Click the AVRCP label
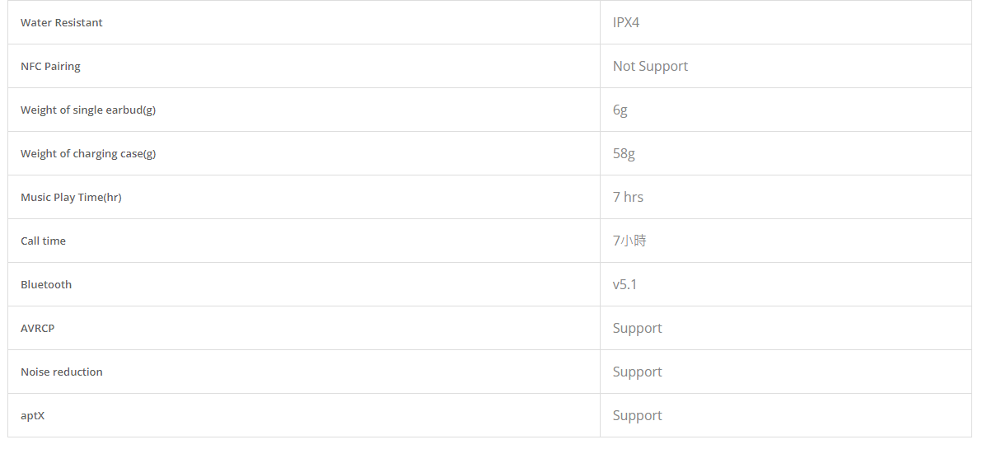Screen dimensions: 987x463 [38, 329]
